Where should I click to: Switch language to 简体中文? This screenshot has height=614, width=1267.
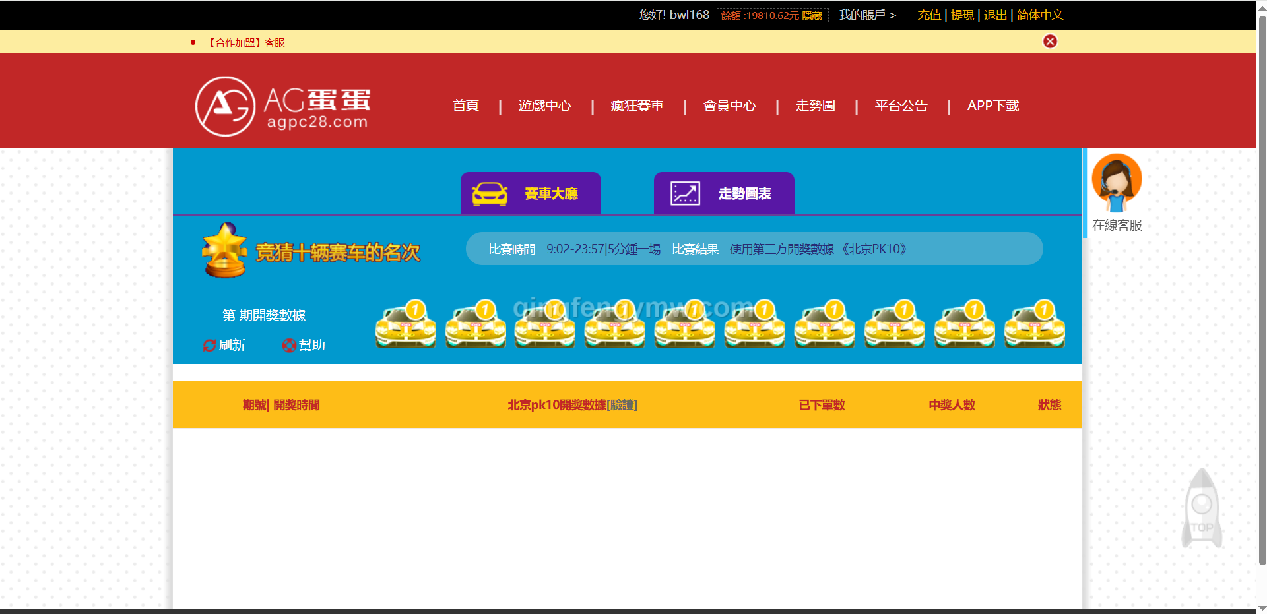pyautogui.click(x=1039, y=15)
